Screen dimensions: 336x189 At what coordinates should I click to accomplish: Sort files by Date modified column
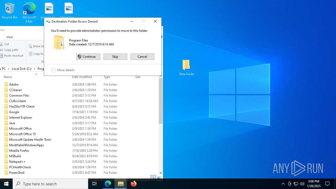coord(82,77)
